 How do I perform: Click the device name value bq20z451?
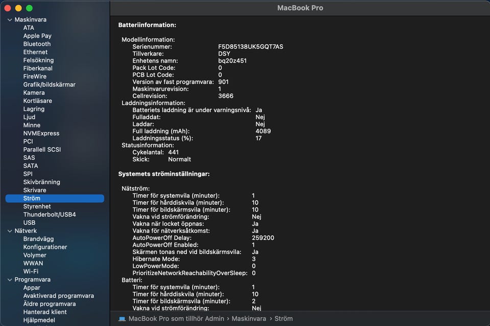232,61
